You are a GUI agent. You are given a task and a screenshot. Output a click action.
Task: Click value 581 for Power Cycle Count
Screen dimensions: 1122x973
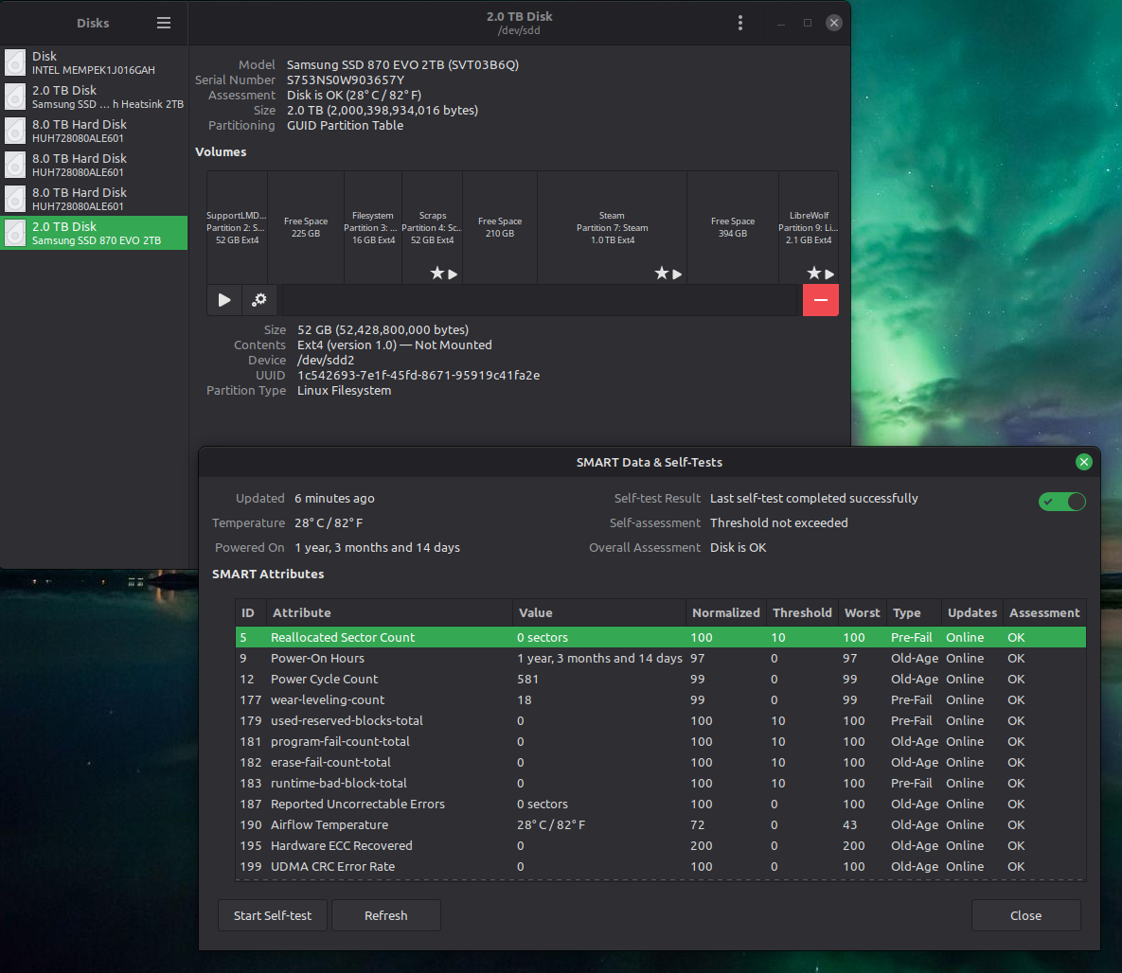[x=527, y=679]
